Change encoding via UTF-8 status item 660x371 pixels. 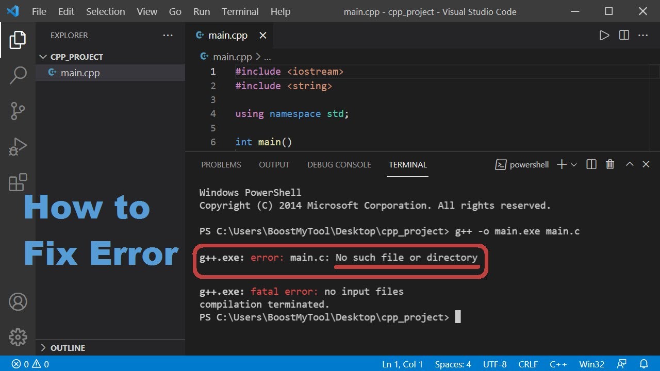coord(495,364)
